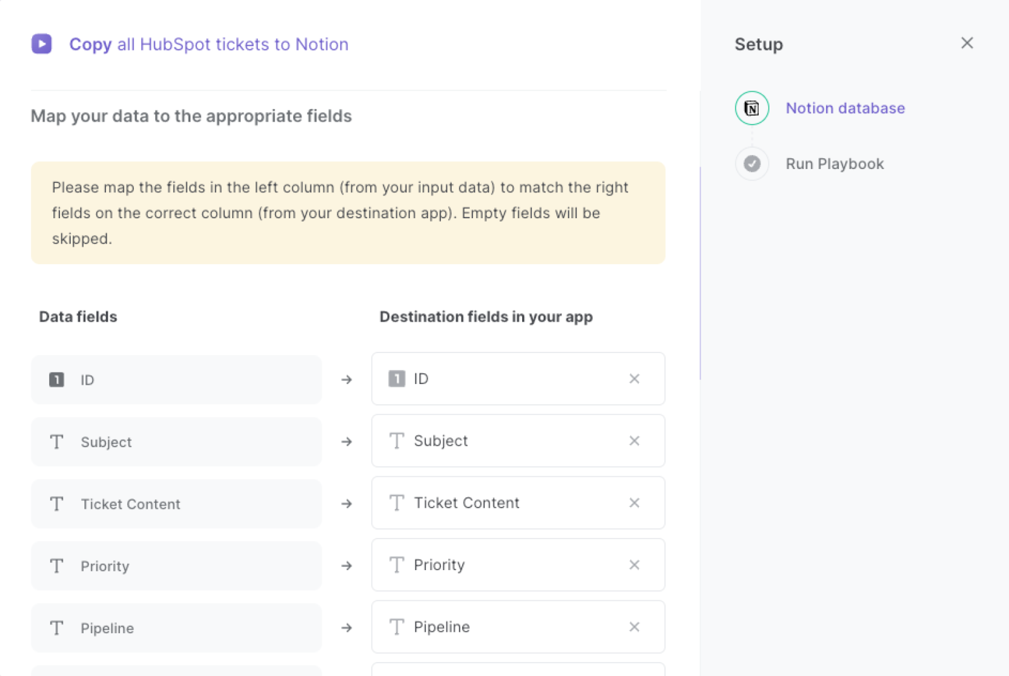This screenshot has width=1009, height=676.
Task: Click the Run Playbook checkmark icon
Action: [752, 164]
